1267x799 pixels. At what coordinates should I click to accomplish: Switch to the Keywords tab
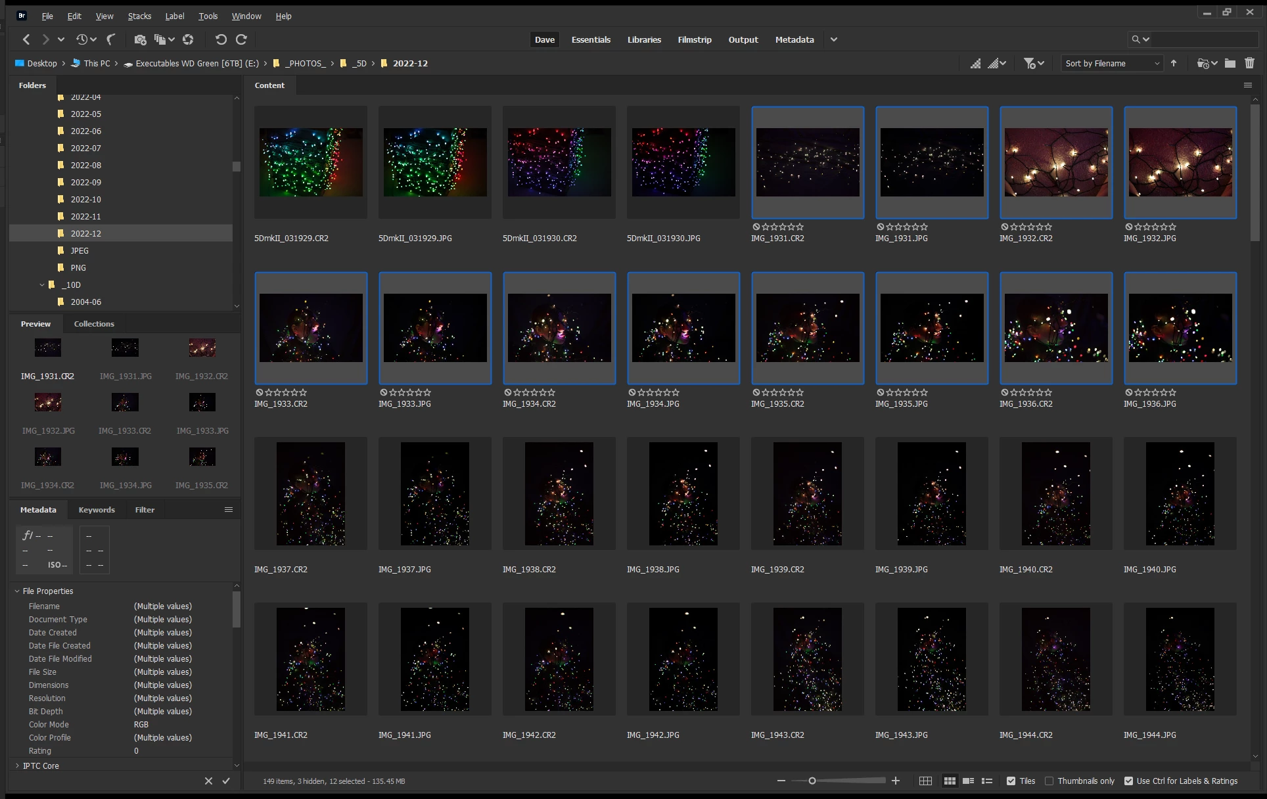click(x=96, y=510)
